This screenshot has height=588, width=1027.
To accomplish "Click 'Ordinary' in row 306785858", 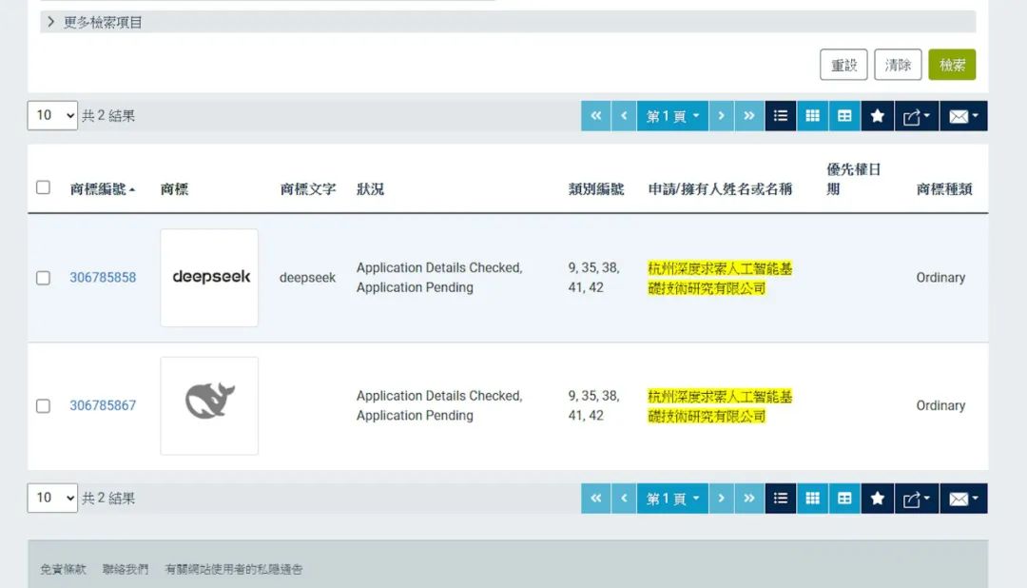I will pos(940,277).
